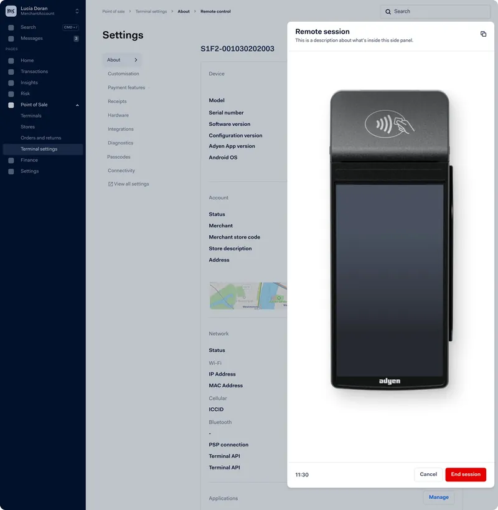The width and height of the screenshot is (498, 510).
Task: Click the external link icon beside View all settings
Action: click(110, 184)
